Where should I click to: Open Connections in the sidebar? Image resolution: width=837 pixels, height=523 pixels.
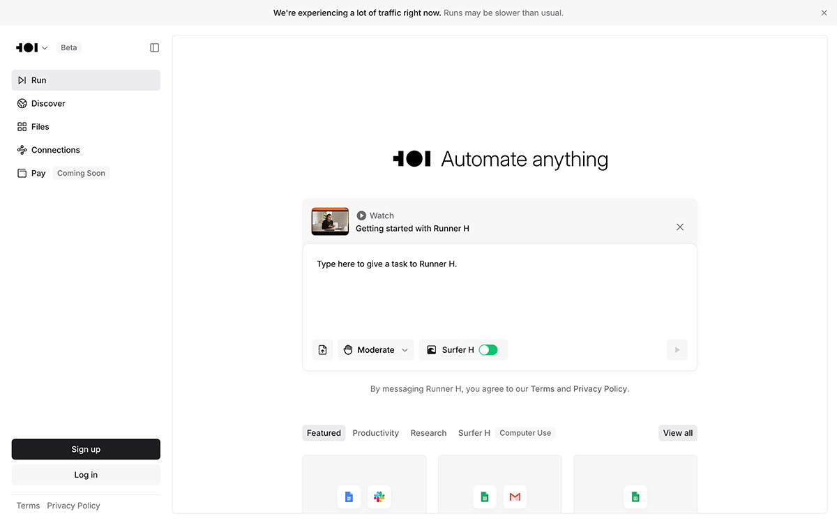[56, 150]
